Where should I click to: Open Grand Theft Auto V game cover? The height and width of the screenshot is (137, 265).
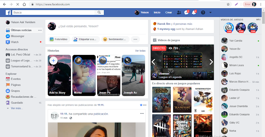pos(182,126)
